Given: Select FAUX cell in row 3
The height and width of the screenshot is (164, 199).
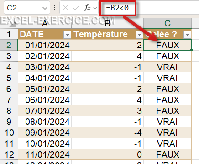Looking at the screenshot, I should click(168, 56).
